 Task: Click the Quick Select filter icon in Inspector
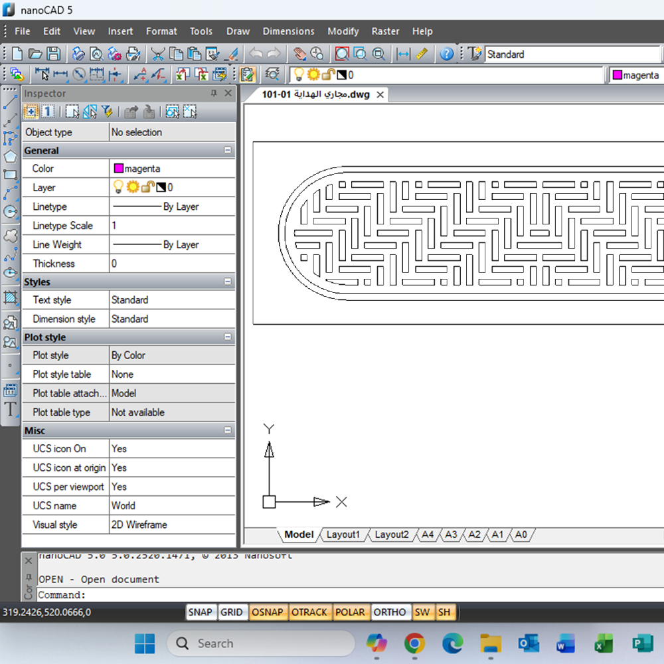pyautogui.click(x=107, y=112)
